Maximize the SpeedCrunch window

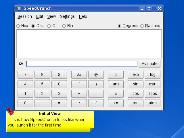[x=149, y=8]
